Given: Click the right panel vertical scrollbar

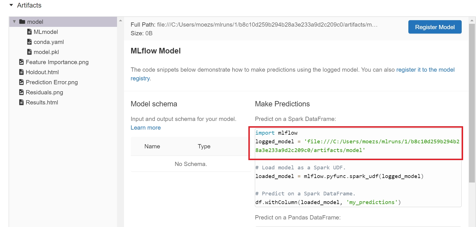Looking at the screenshot, I should pyautogui.click(x=472, y=104).
